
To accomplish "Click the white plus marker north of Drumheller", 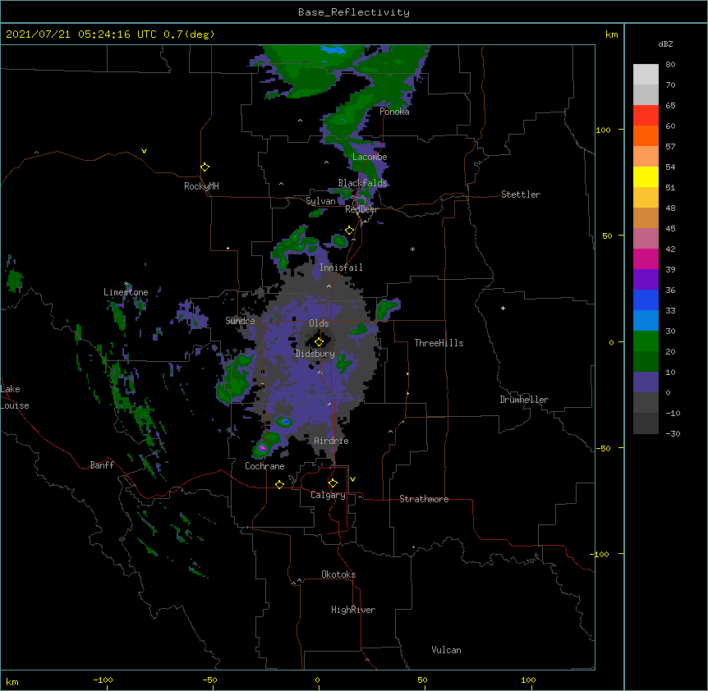I will click(503, 308).
